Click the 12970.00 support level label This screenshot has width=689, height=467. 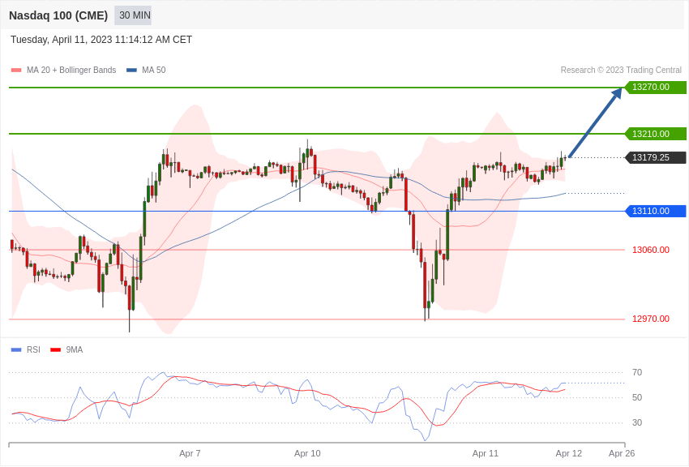click(x=651, y=319)
